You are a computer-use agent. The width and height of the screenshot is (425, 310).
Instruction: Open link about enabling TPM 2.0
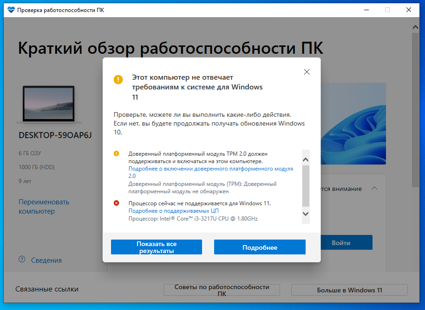[210, 172]
